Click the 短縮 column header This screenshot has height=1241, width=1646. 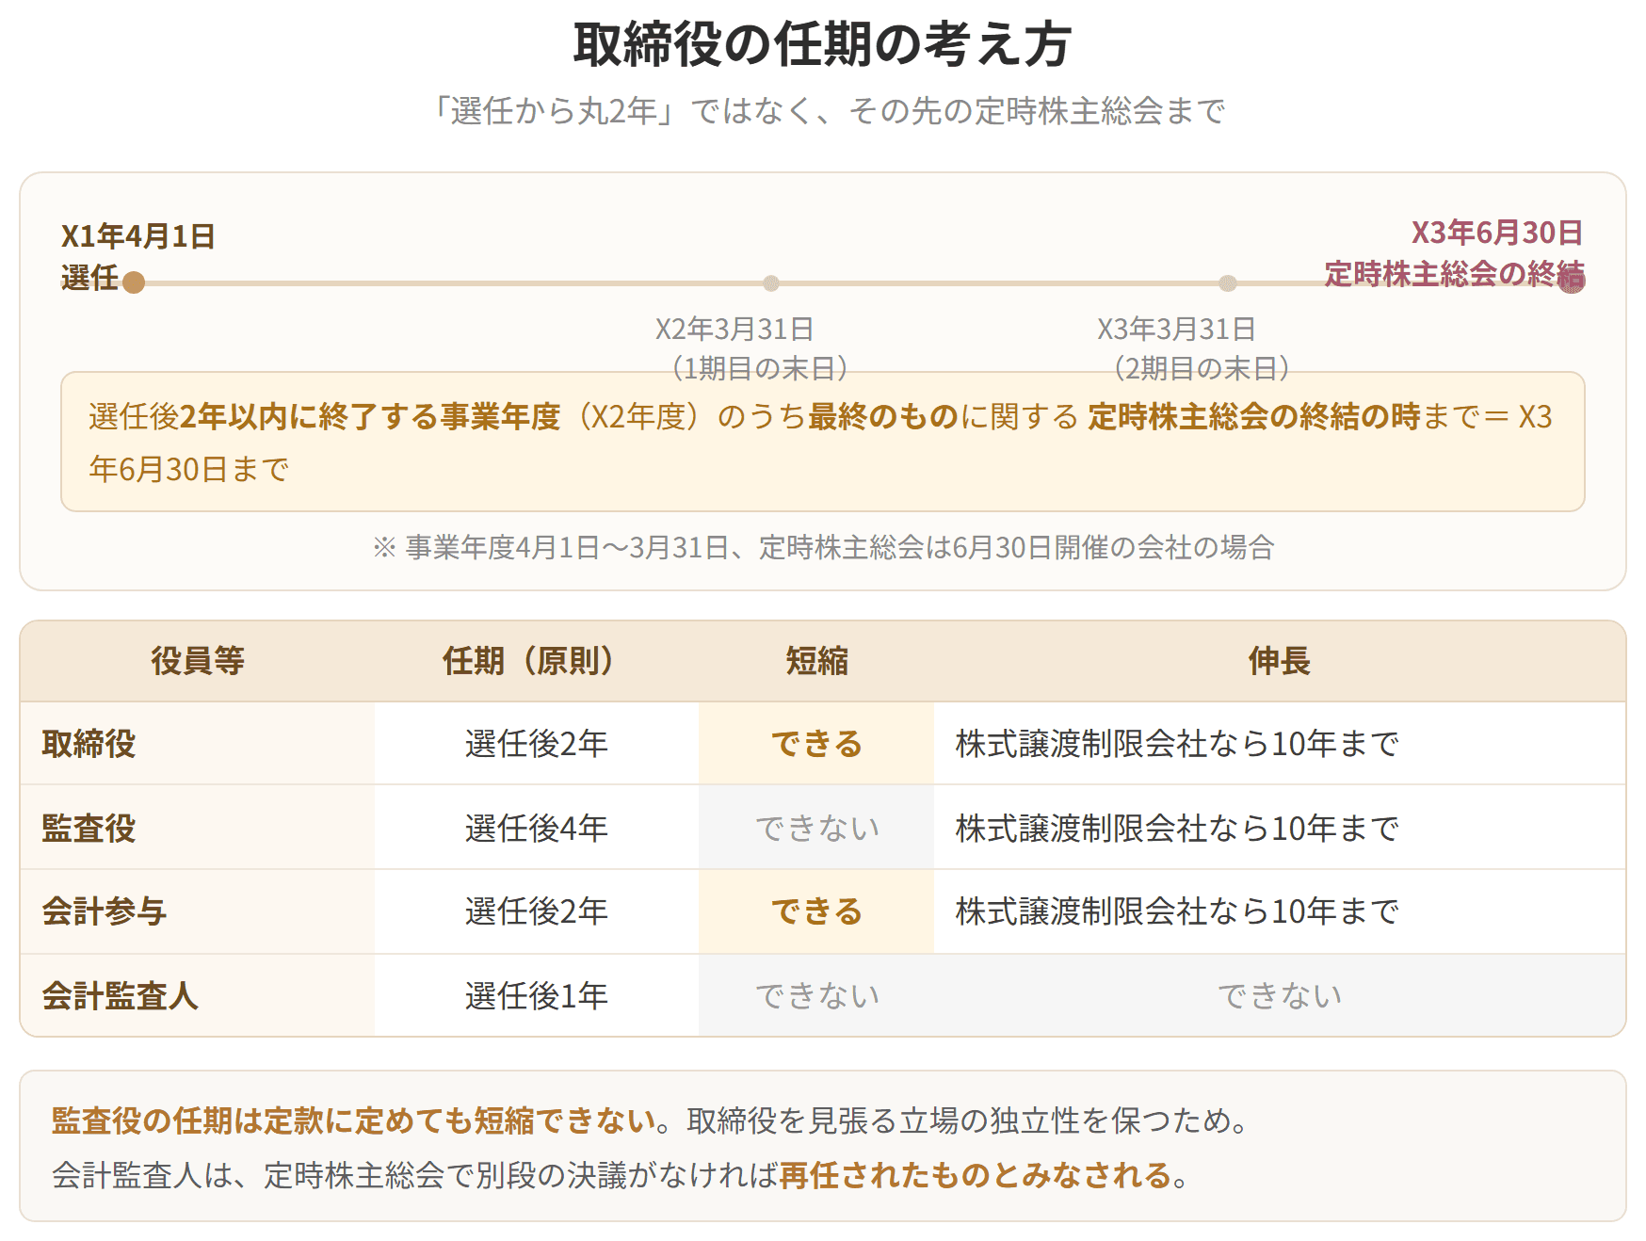(x=816, y=661)
